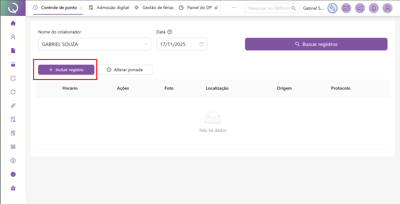
Task: Click the sync arrows sidebar icon
Action: pyautogui.click(x=13, y=92)
